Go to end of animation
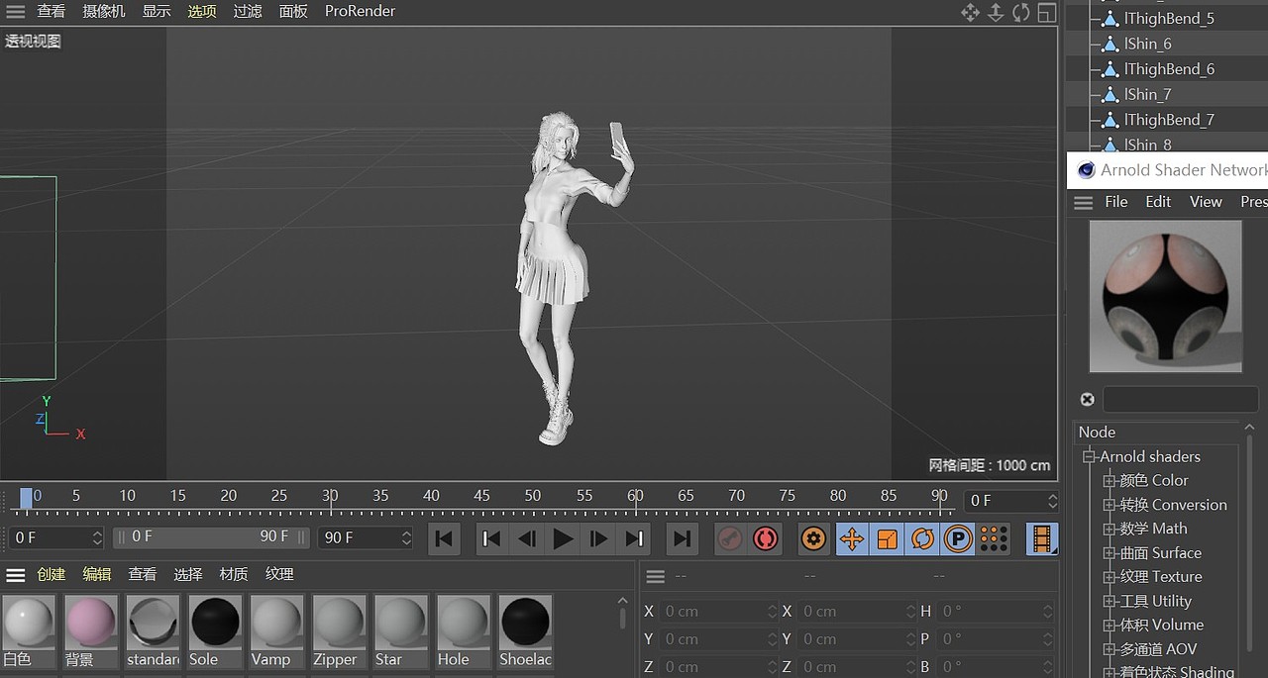1268x678 pixels. click(681, 538)
